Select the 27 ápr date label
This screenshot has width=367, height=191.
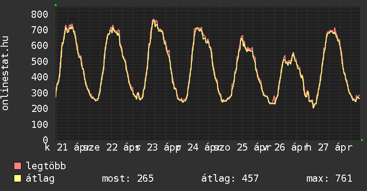click(333, 147)
